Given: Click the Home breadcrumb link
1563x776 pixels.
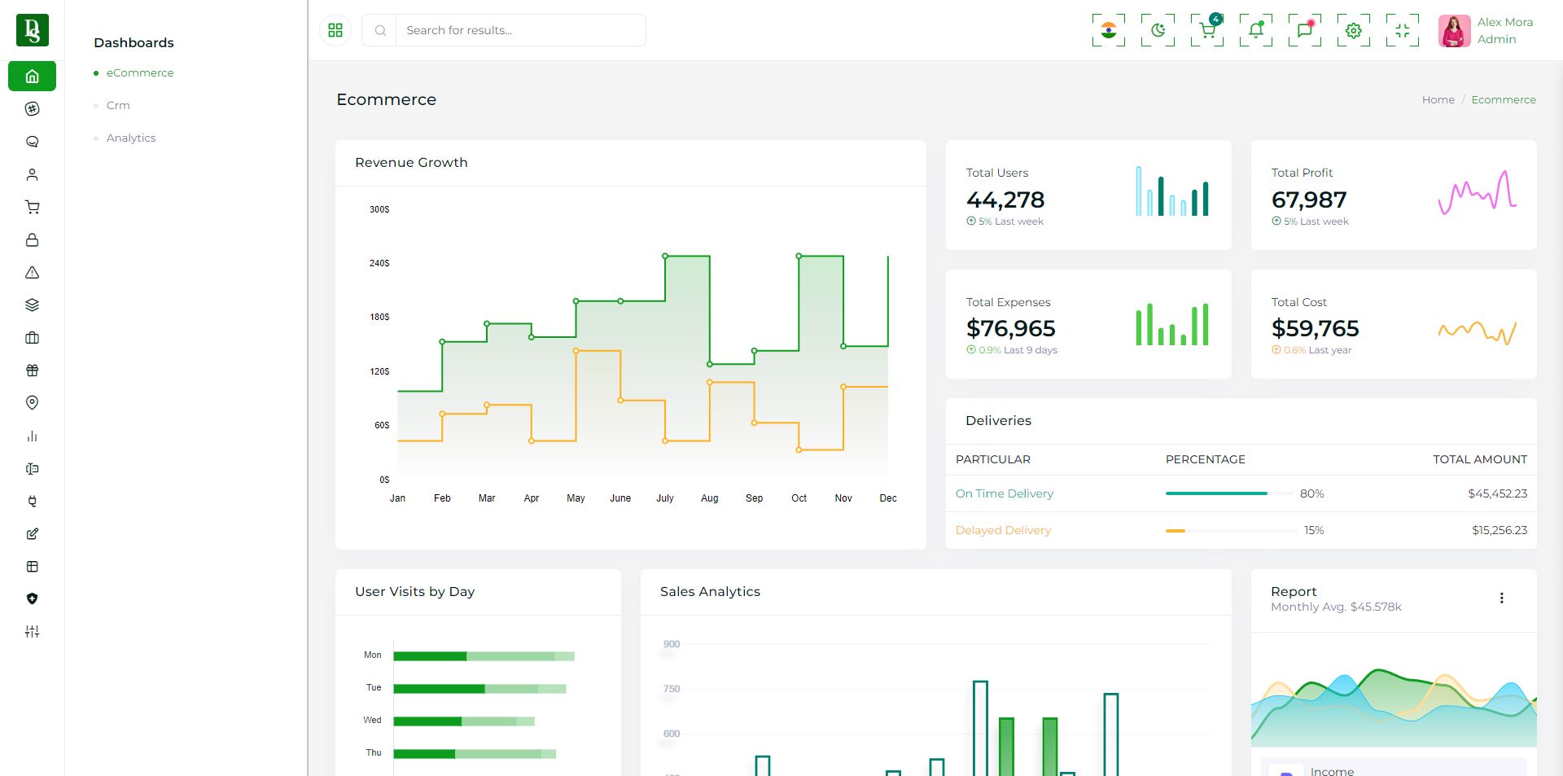Looking at the screenshot, I should pos(1438,100).
